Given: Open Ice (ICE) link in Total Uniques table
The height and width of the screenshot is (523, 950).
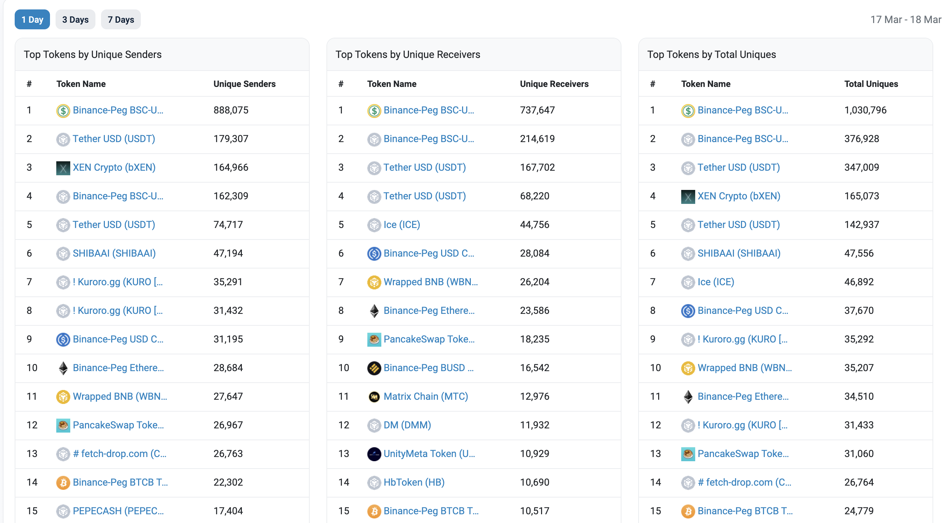Looking at the screenshot, I should click(x=715, y=282).
